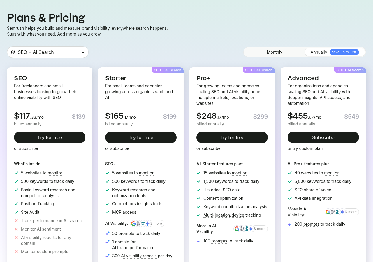Open the Multi-location/device tracking link
This screenshot has height=262, width=373.
(224, 215)
